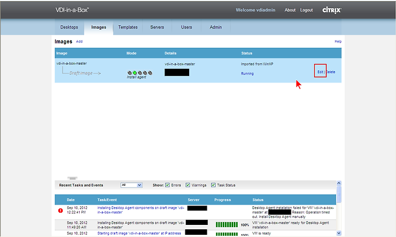The height and width of the screenshot is (237, 396).
Task: Click 'Imported from WinXP' status text
Action: point(257,64)
